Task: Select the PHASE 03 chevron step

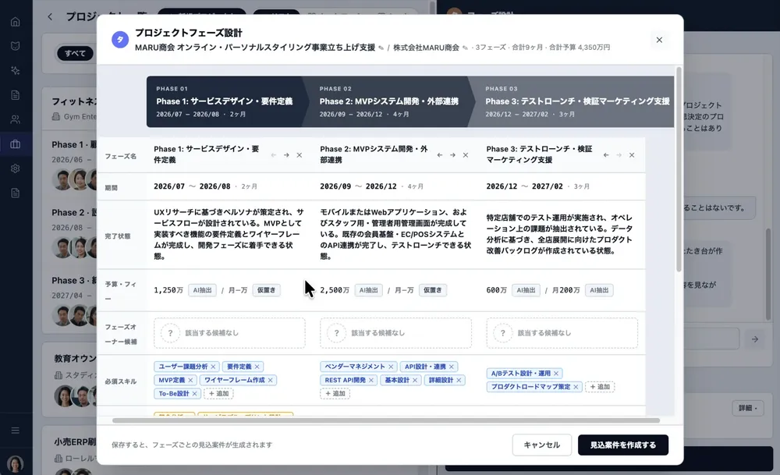Action: [572, 101]
